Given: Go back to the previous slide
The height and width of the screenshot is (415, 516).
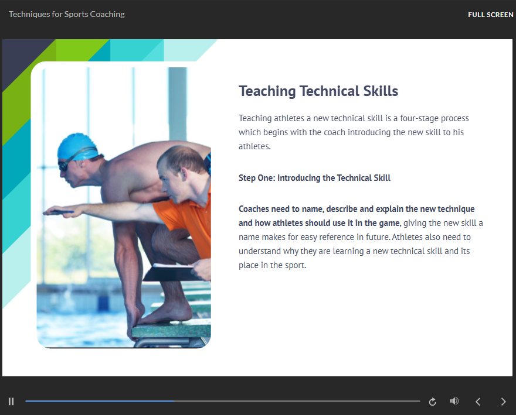Looking at the screenshot, I should coord(478,402).
